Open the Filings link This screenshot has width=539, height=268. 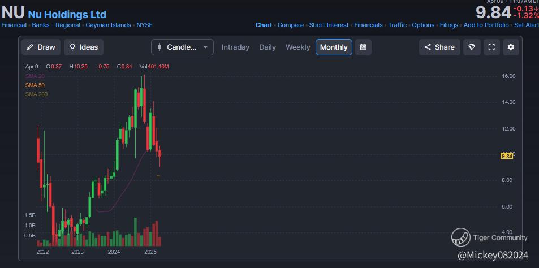(449, 25)
